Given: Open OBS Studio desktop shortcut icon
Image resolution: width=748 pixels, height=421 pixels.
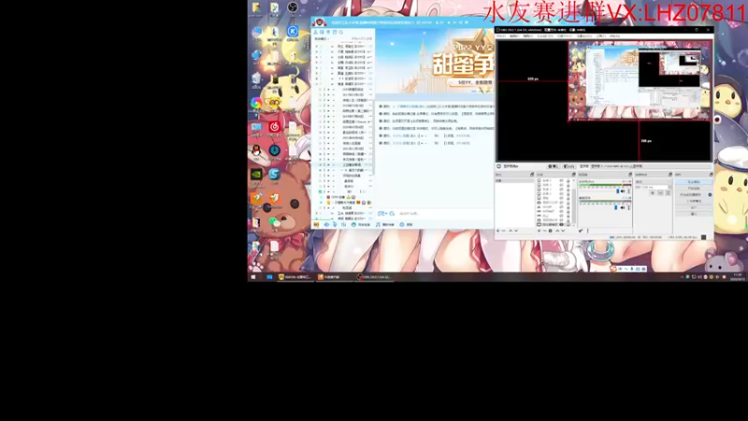Looking at the screenshot, I should (293, 7).
